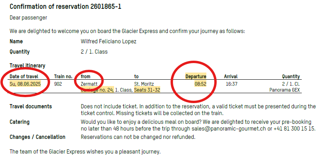
Task: Click the Arrival column header
Action: point(231,77)
